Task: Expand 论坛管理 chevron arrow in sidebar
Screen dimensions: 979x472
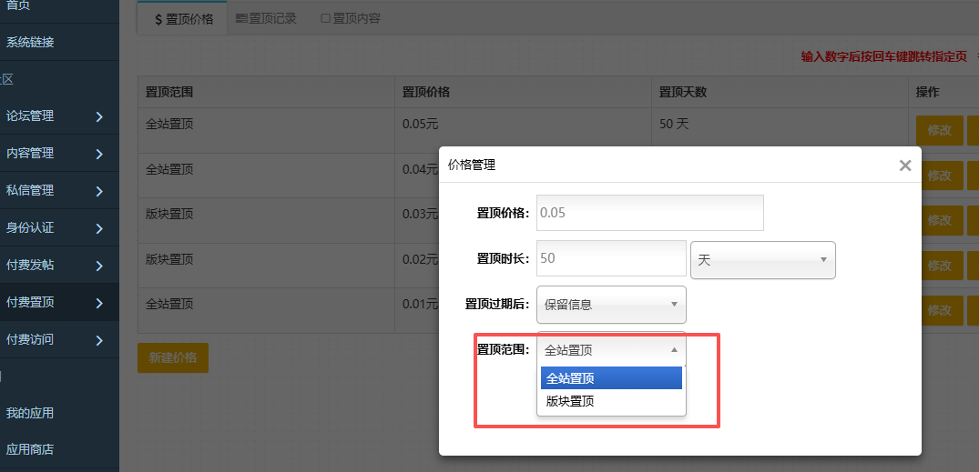Action: (x=98, y=116)
